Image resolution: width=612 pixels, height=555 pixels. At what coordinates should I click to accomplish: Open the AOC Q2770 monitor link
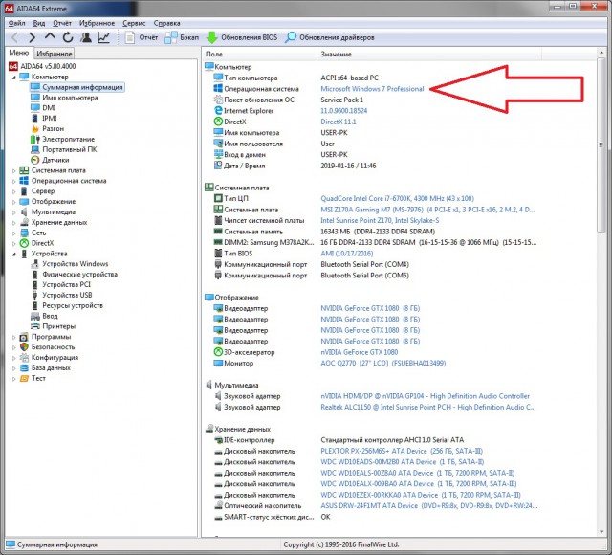click(382, 363)
